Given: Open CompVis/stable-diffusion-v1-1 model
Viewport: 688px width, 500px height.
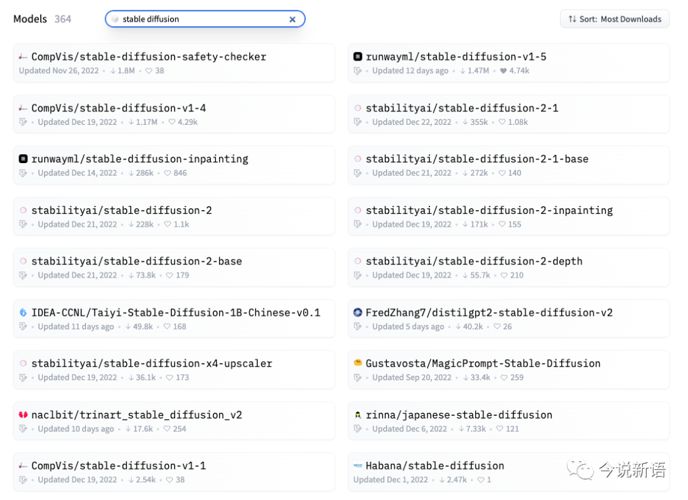Looking at the screenshot, I should [118, 466].
